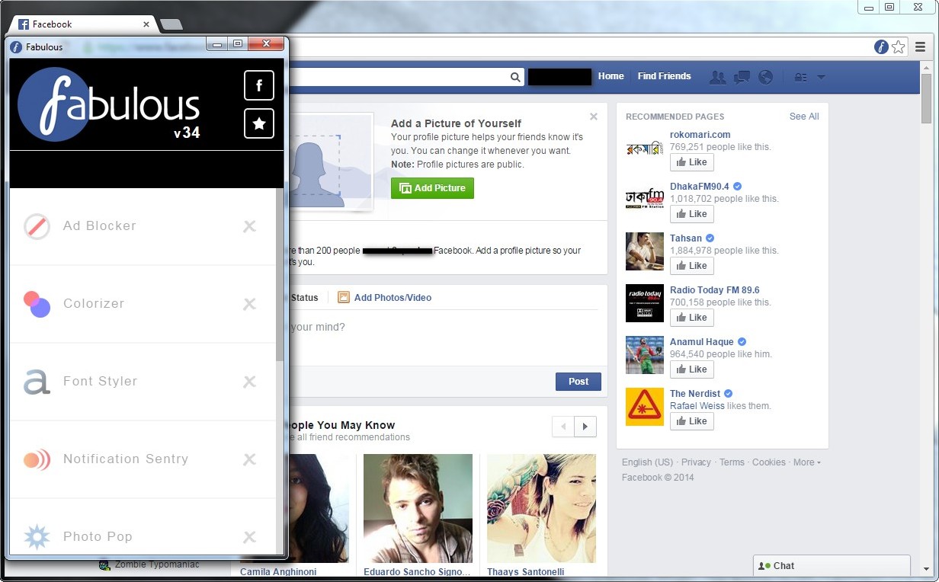Open the See All recommended pages link
939x582 pixels.
click(804, 117)
